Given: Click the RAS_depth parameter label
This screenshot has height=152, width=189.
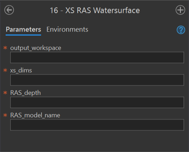Looking at the screenshot, I should pyautogui.click(x=25, y=93).
